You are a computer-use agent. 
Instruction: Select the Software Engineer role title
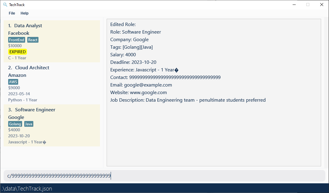pyautogui.click(x=35, y=110)
